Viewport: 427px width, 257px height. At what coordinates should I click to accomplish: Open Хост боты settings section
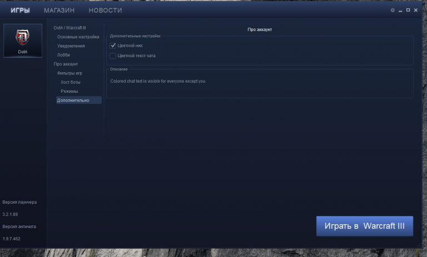70,82
